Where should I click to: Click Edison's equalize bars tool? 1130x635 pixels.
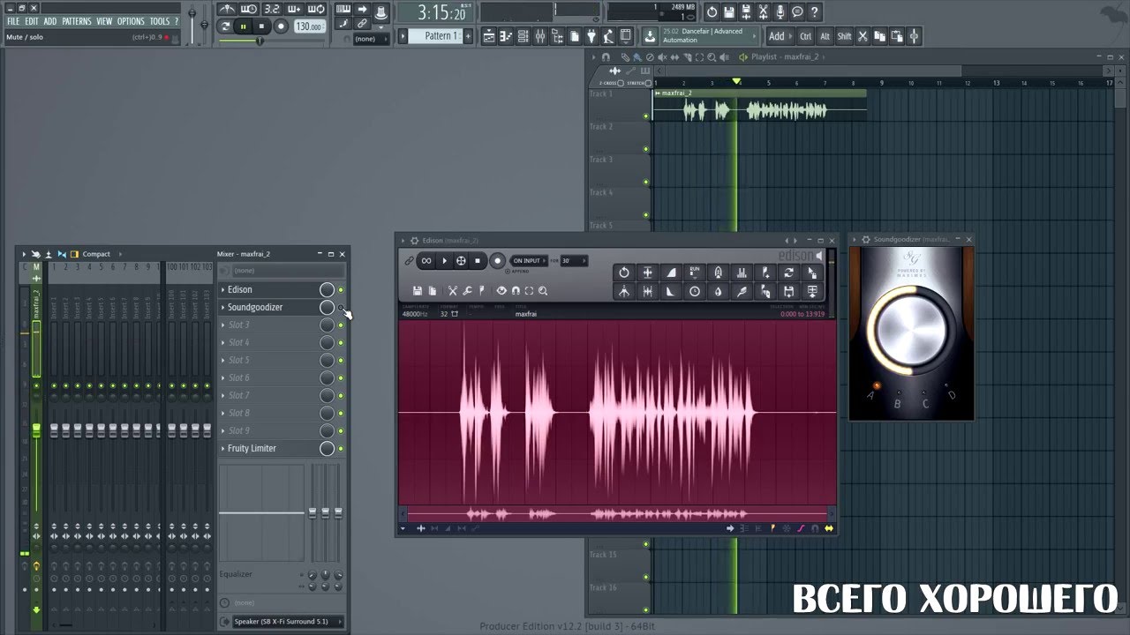(742, 273)
